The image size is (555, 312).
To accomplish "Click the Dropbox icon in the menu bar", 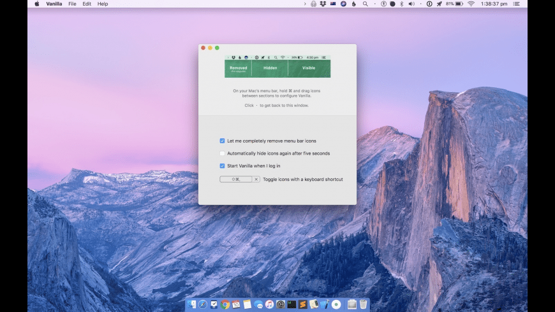I will coord(323,4).
